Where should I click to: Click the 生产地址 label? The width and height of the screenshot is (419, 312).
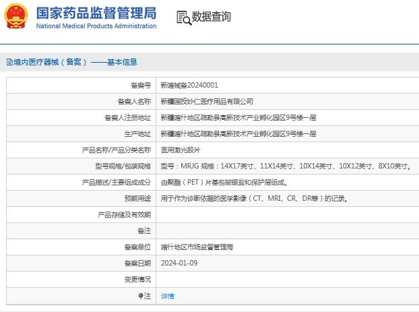[137, 134]
